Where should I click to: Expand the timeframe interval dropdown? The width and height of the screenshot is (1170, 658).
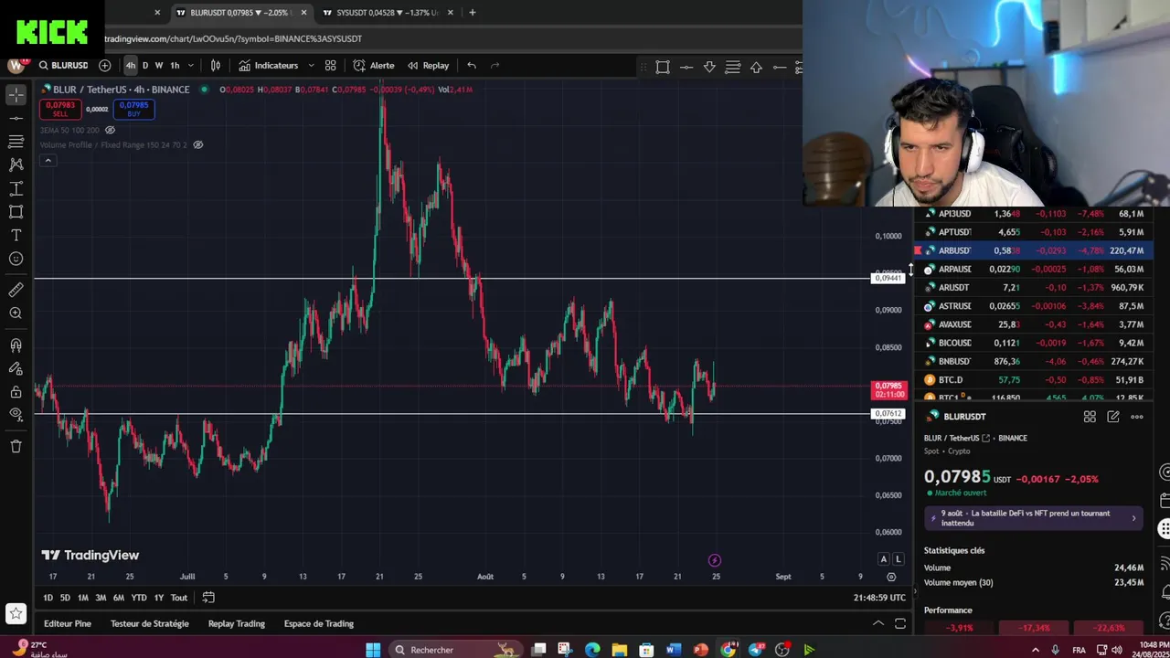click(x=190, y=65)
